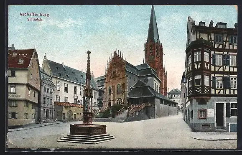Click the red tiled roof on the left house
The image size is (242, 155).
pyautogui.click(x=20, y=58)
